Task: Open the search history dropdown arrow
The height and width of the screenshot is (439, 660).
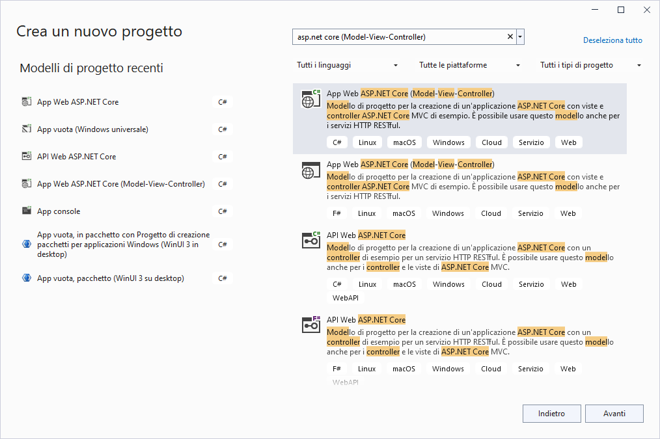Action: [x=520, y=36]
